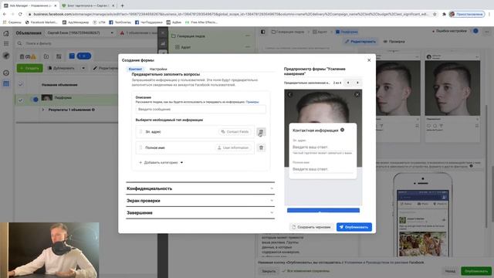The height and width of the screenshot is (278, 494).
Task: Click the X icon inside form preview
Action: [357, 94]
